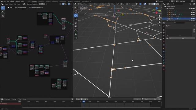The width and height of the screenshot is (196, 110).
Task: Jump to the timeline end frame button
Action: (x=87, y=99)
